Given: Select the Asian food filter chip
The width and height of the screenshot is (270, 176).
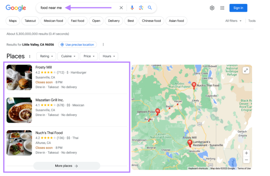Looking at the screenshot, I should (x=176, y=21).
